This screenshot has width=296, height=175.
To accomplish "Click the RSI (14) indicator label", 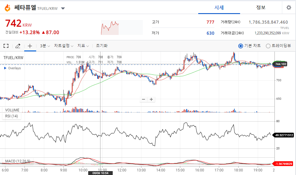I will point(12,116).
